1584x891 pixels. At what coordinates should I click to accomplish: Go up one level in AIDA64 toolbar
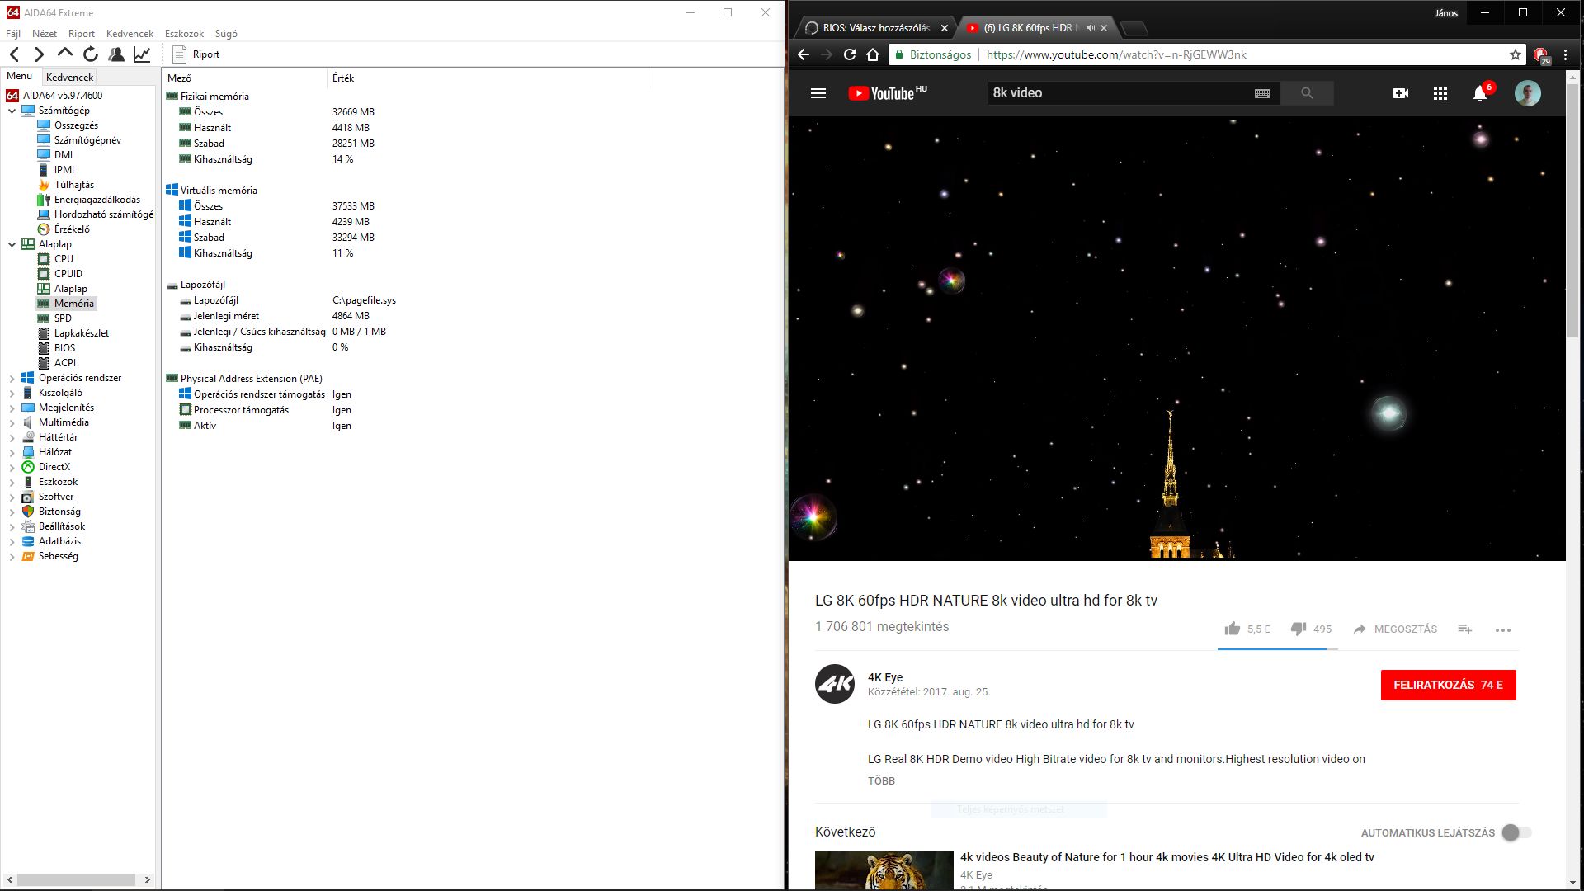click(x=64, y=54)
